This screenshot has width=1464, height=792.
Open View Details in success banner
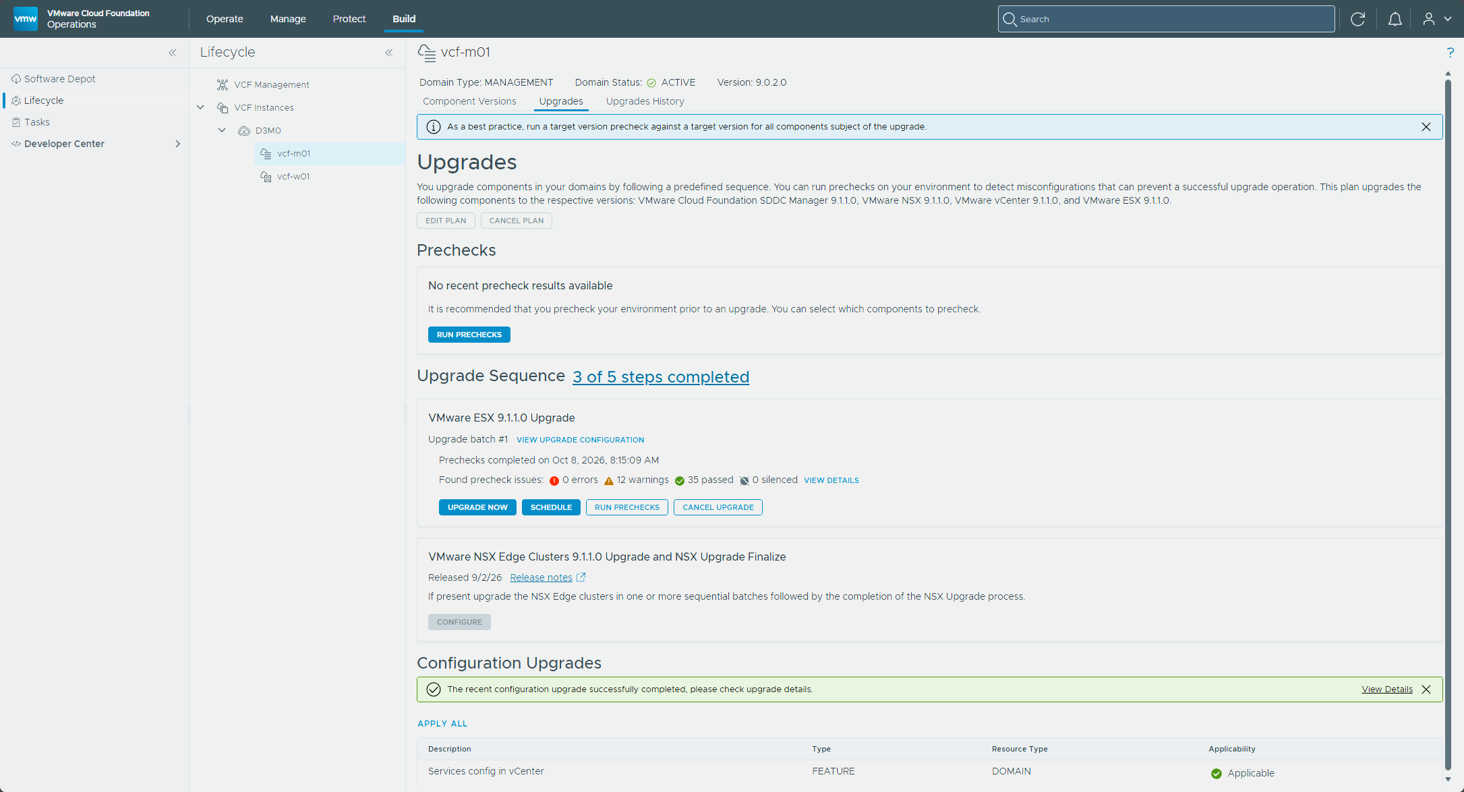pyautogui.click(x=1387, y=689)
